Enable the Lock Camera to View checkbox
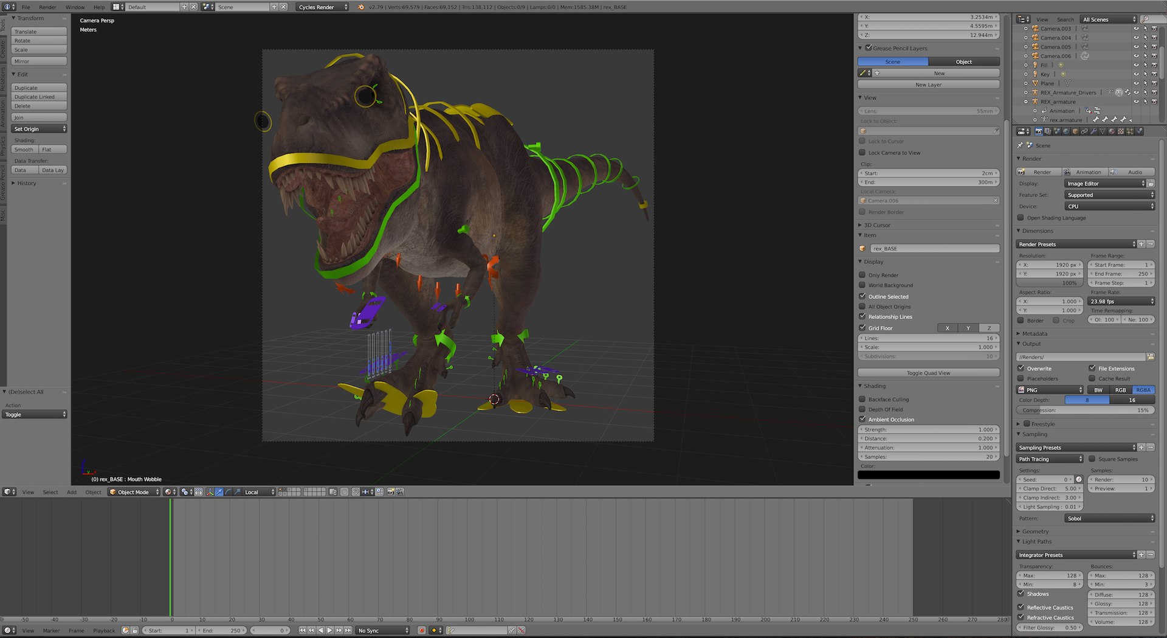 click(x=862, y=153)
